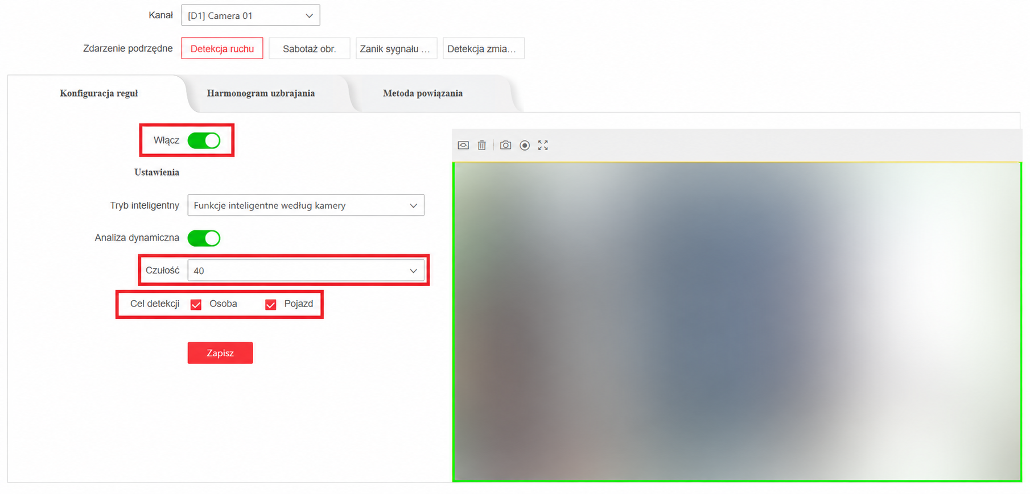Select Zanik sygnału sub-event
This screenshot has height=494, width=1030.
396,48
